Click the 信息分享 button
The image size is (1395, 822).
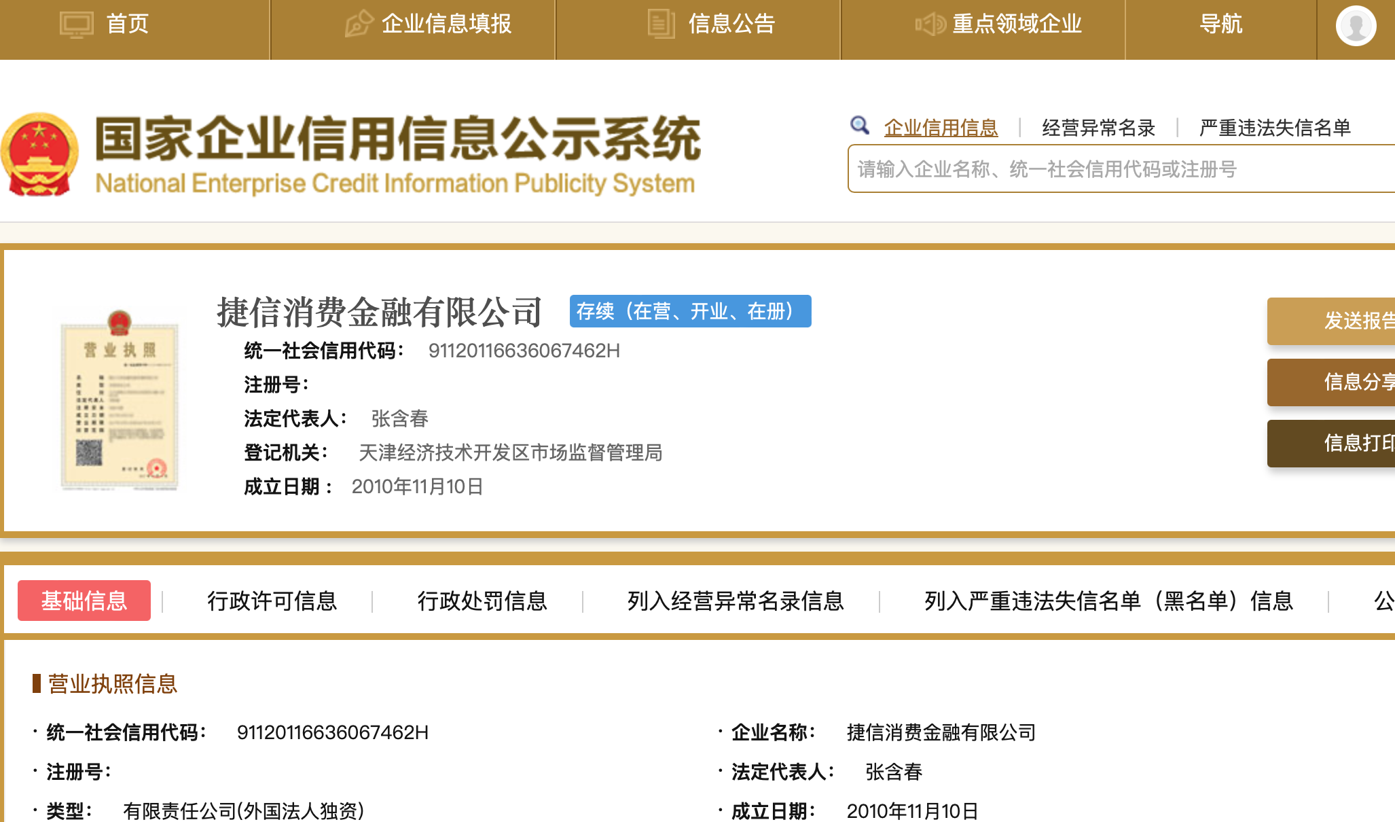tap(1331, 382)
